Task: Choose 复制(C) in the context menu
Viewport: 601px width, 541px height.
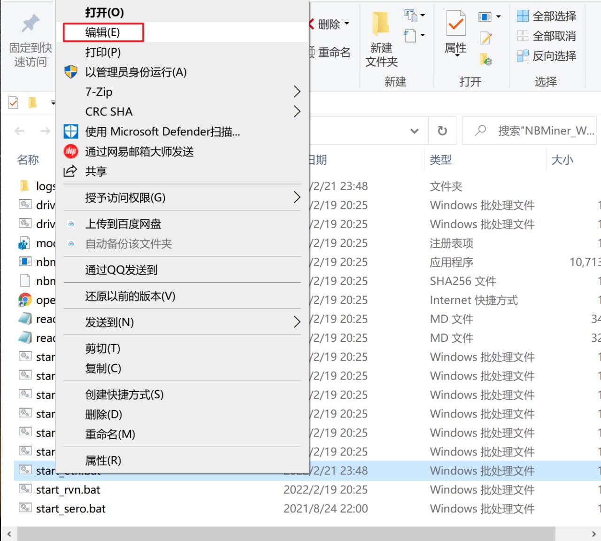Action: click(103, 368)
